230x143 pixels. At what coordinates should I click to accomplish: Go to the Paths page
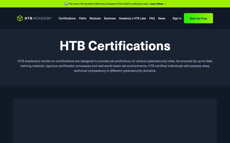tap(83, 18)
